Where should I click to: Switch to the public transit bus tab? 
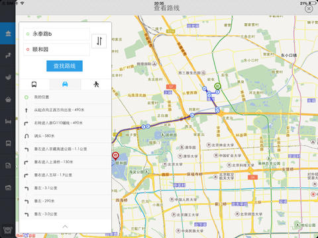pyautogui.click(x=34, y=85)
